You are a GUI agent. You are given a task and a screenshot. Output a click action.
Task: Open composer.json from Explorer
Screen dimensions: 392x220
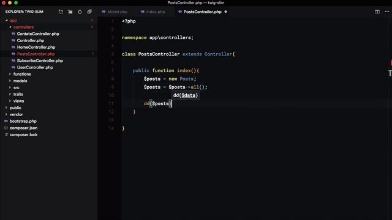coord(23,128)
